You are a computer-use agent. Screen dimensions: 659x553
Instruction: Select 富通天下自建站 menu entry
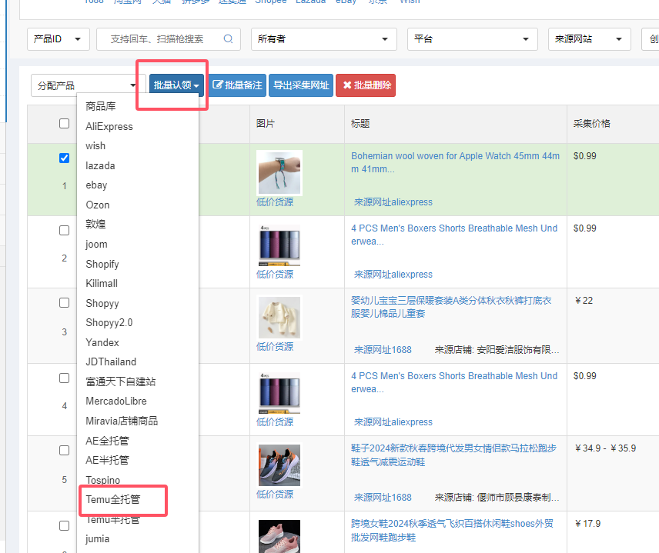(121, 381)
